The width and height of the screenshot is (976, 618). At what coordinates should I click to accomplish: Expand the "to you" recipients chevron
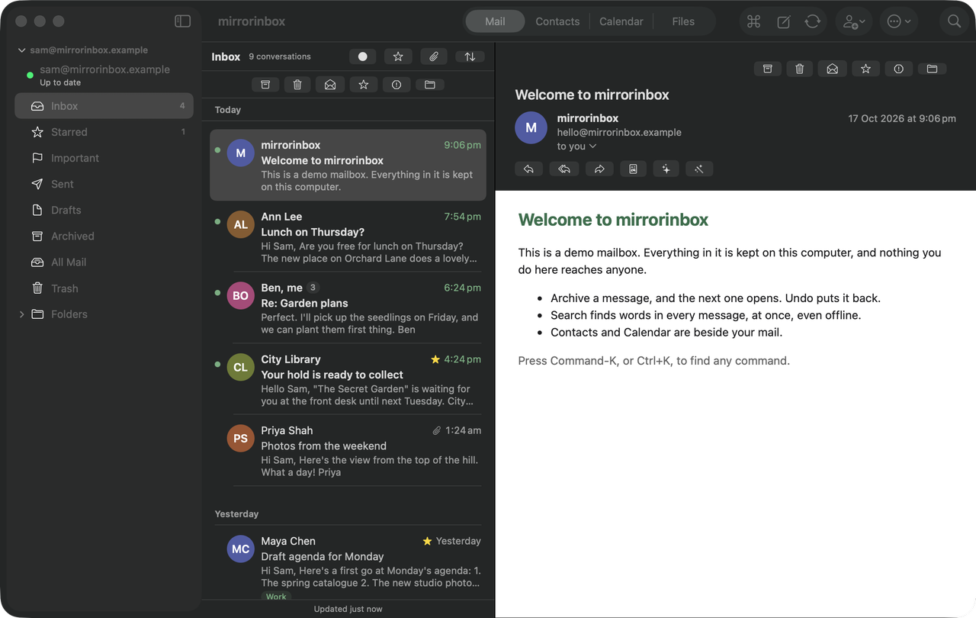coord(592,146)
